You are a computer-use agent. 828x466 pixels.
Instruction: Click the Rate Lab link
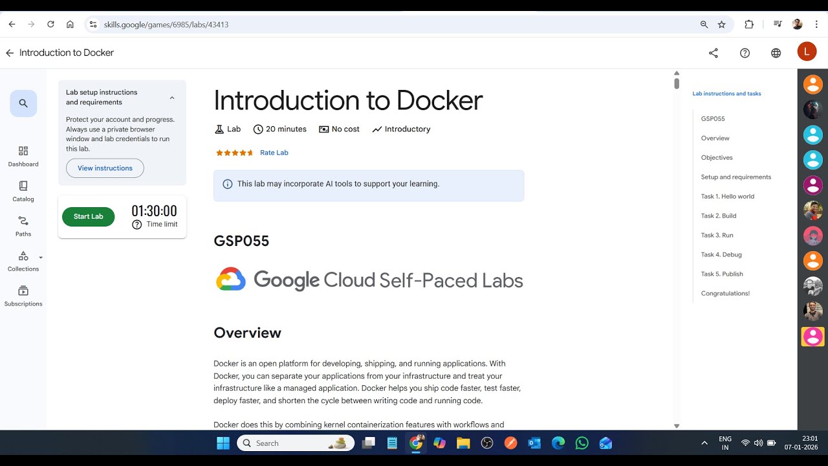[x=274, y=153]
